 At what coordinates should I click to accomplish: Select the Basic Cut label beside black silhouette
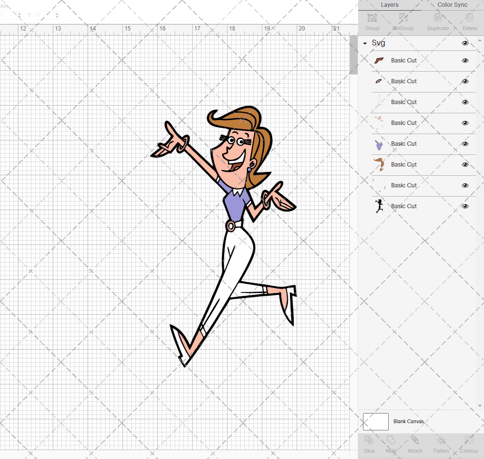click(x=404, y=206)
